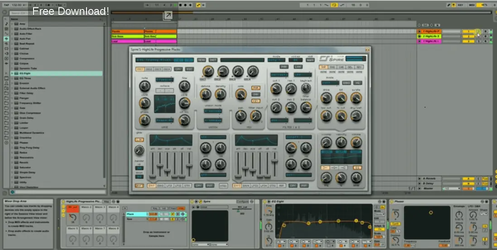Viewport: 497px width, 250px height.
Task: Select OSC1 tab in Spire
Action: point(140,69)
